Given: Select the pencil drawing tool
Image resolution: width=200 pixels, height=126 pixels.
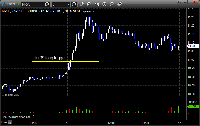Looking at the screenshot, I should pos(81,4).
